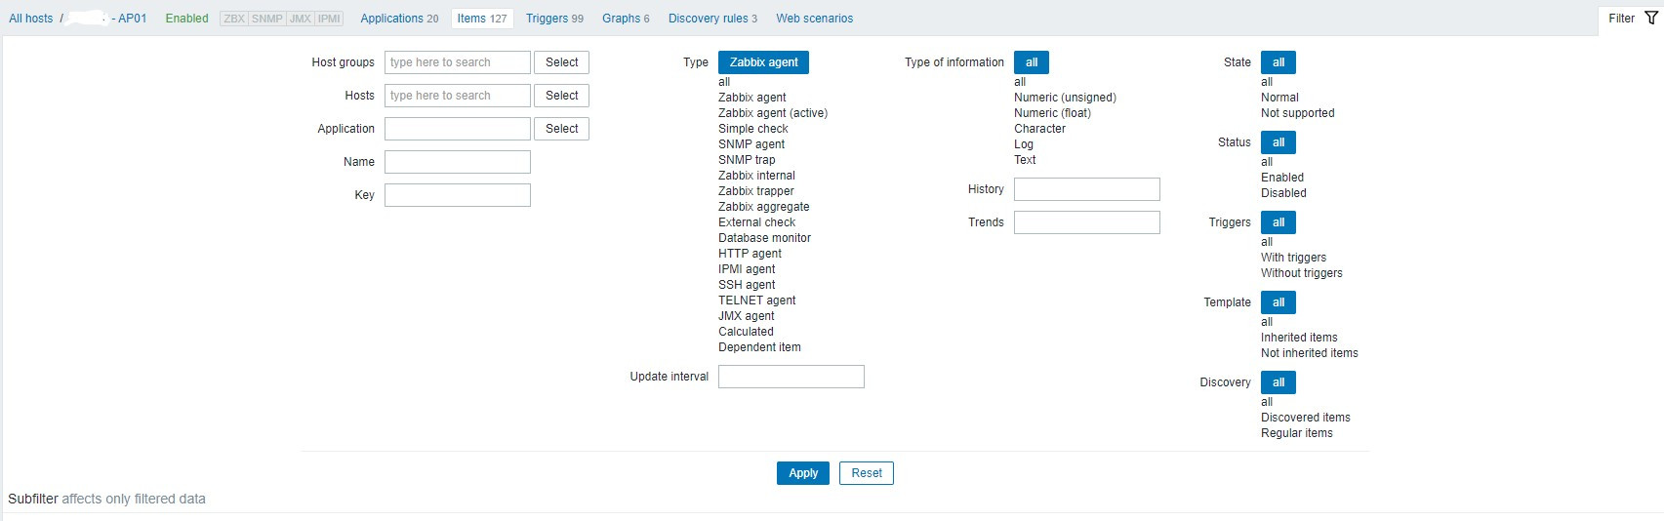Screen dimensions: 1664x521
Task: Select 'HTTP agent' type
Action: click(x=751, y=254)
